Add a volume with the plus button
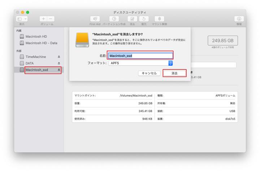Viewport: 260px width, 171px height. pyautogui.click(x=43, y=19)
